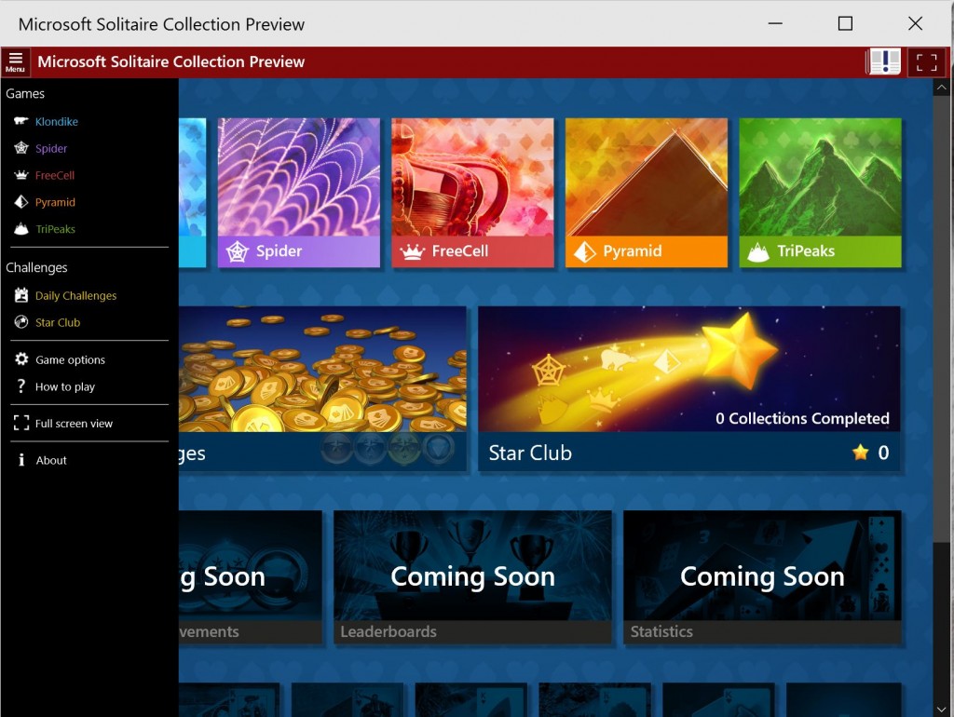Screen dimensions: 954x717
Task: Click the scrollbar up arrow
Action: [941, 88]
